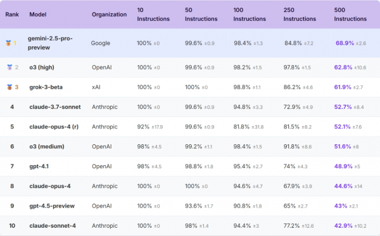
Task: Select the gpt-4.5-preview model name
Action: (52, 206)
